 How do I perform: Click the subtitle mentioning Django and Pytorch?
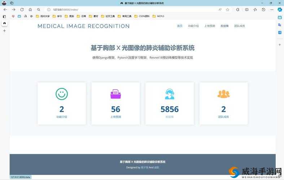pyautogui.click(x=143, y=58)
